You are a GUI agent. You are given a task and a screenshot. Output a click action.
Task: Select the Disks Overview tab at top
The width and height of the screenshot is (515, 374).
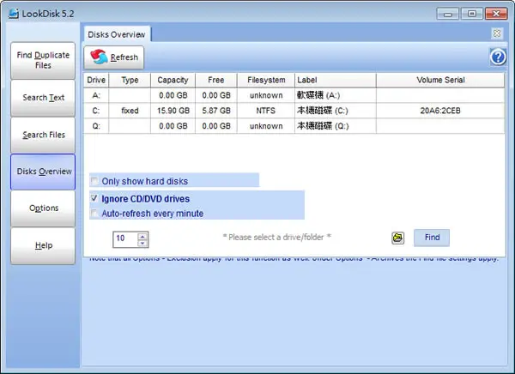click(117, 34)
